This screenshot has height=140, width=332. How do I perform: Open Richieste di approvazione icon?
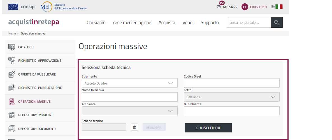click(x=11, y=60)
